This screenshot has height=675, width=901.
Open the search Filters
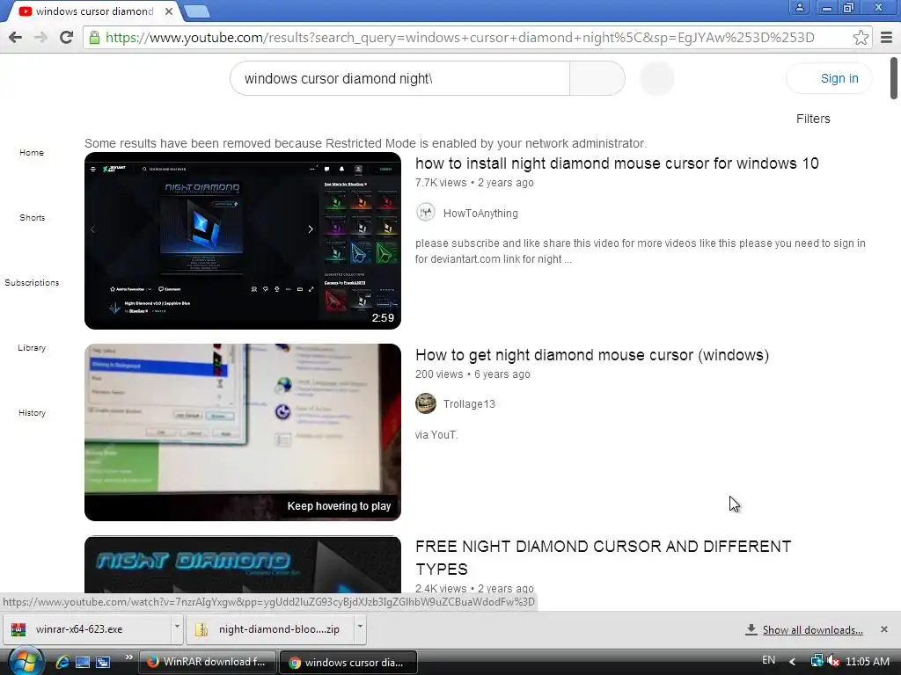point(812,119)
